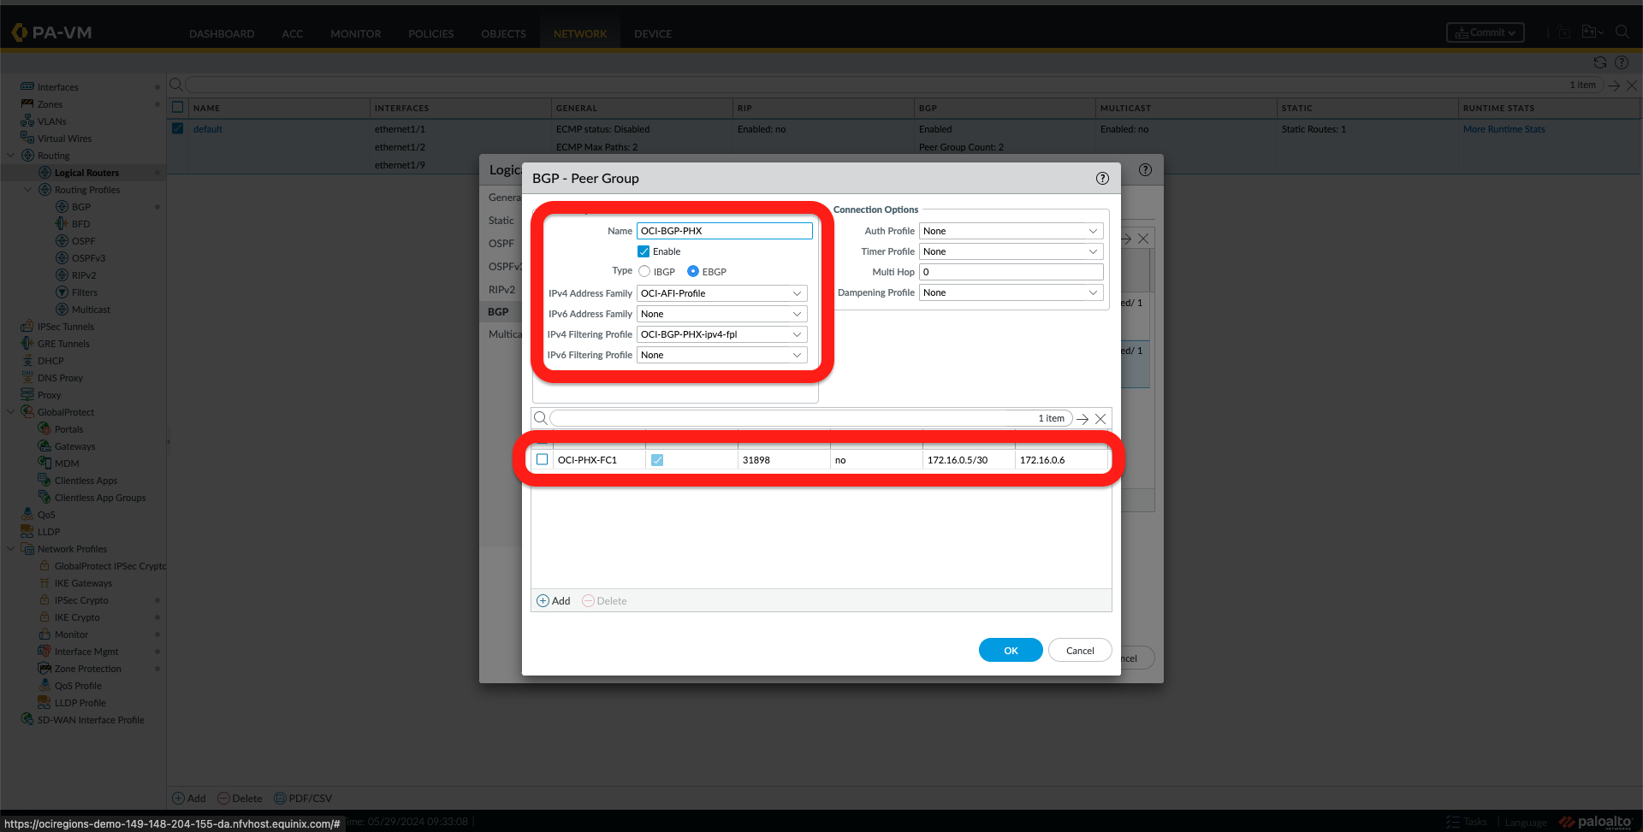1643x832 pixels.
Task: Open the IPv4 Address Family dropdown
Action: coord(721,293)
